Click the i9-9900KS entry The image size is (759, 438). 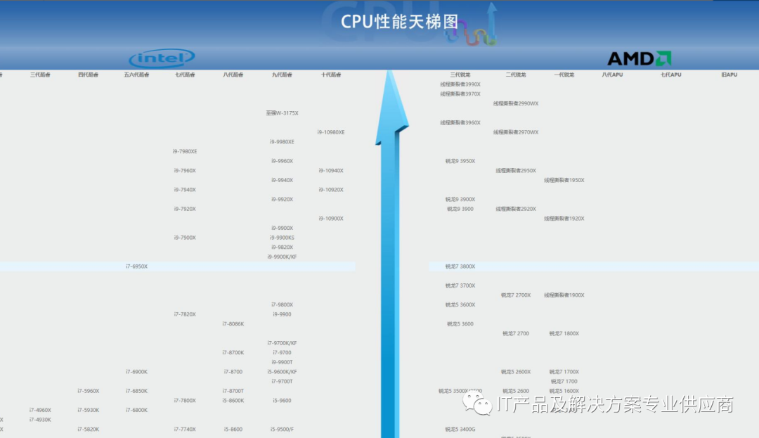tap(283, 238)
